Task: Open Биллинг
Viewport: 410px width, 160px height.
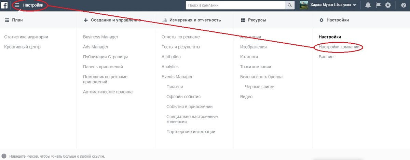Action: click(x=327, y=57)
